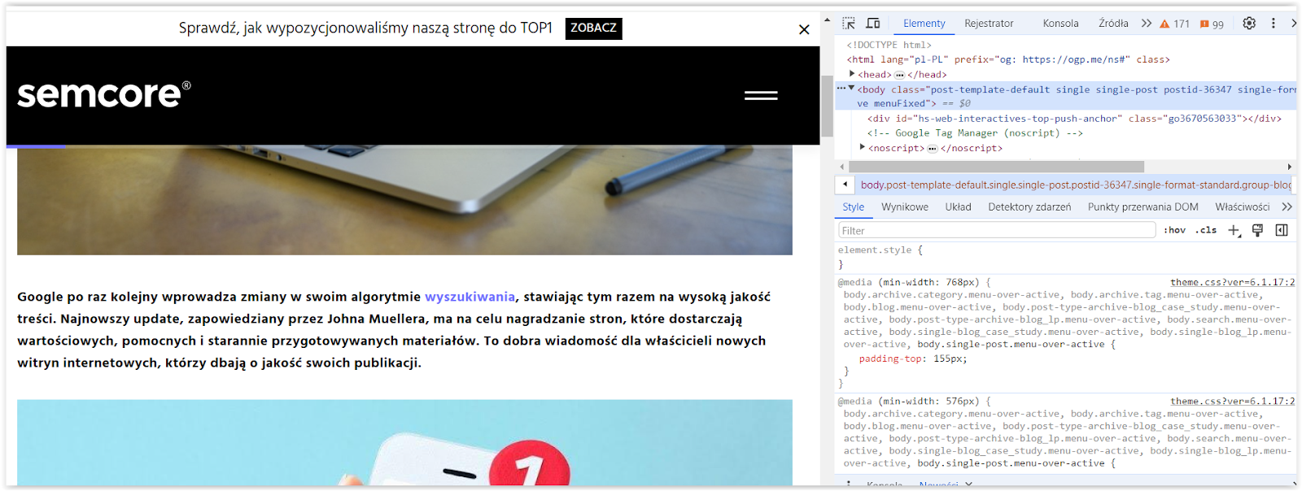1302x491 pixels.
Task: Select the html lang="pl-PL" line
Action: pos(1008,59)
